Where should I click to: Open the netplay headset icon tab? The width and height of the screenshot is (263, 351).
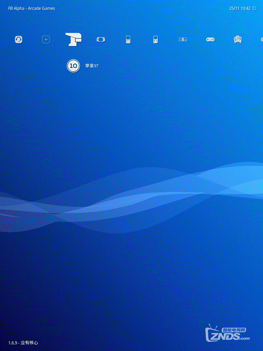point(19,39)
